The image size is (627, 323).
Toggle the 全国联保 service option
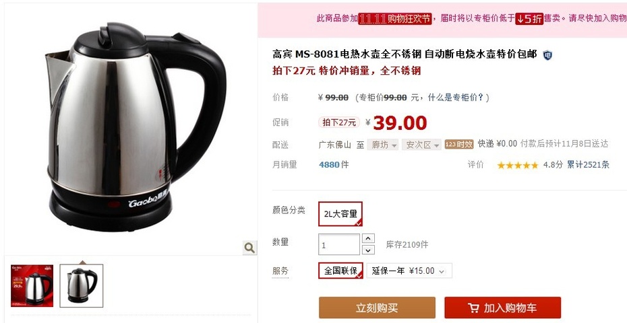[340, 271]
